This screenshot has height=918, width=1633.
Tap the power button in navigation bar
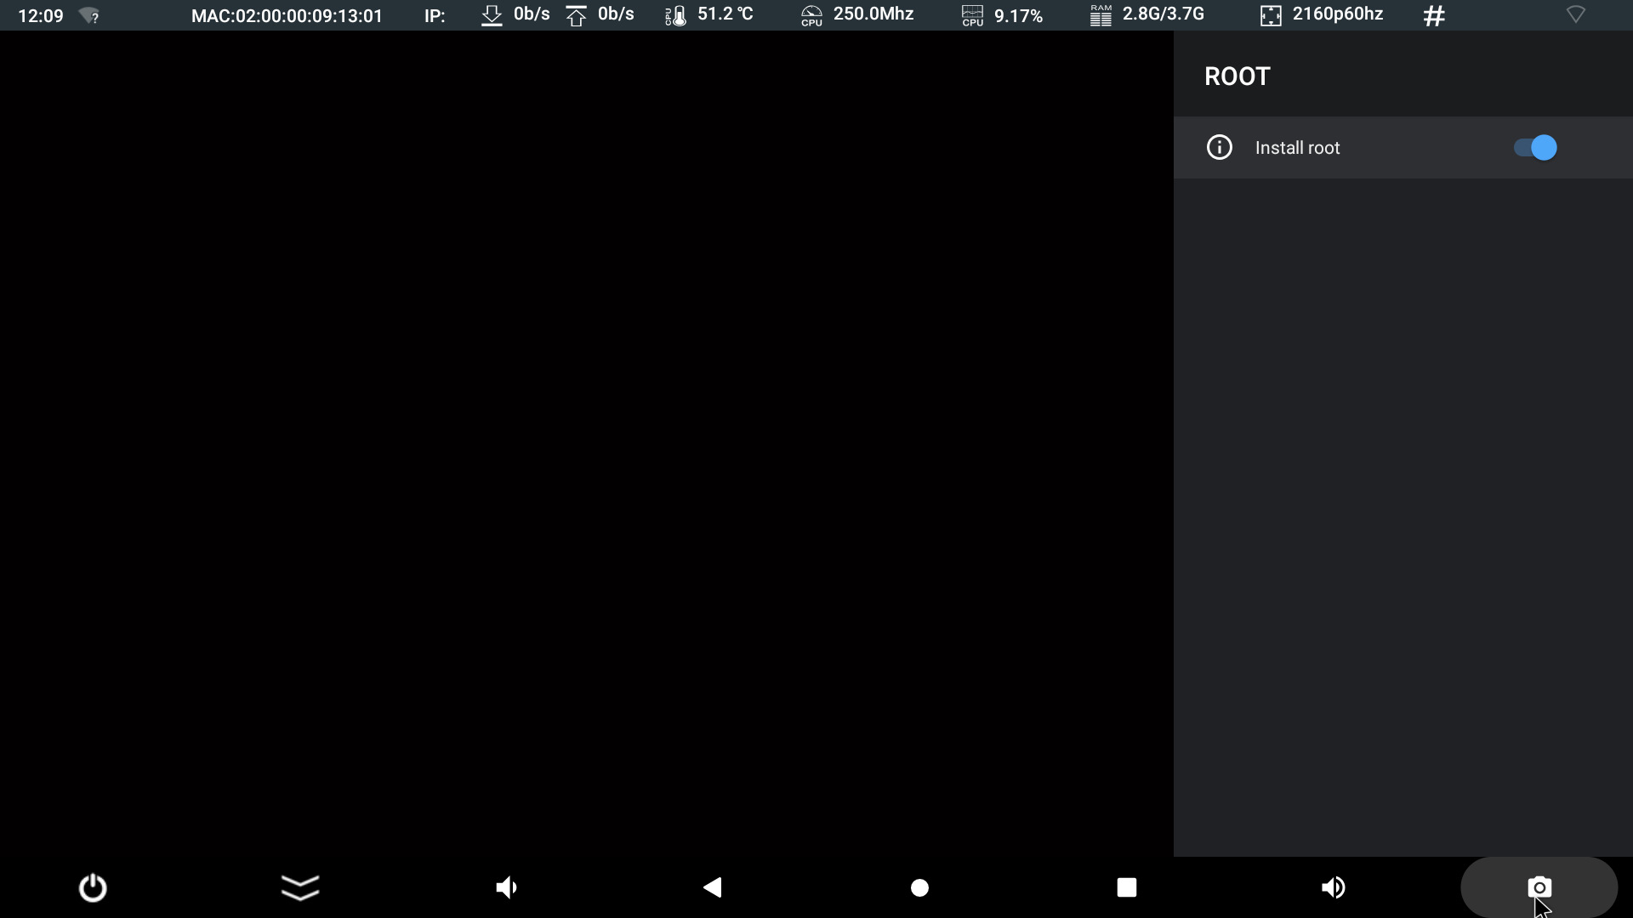point(93,888)
